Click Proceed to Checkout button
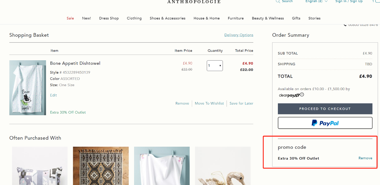This screenshot has width=380, height=185. pos(325,109)
